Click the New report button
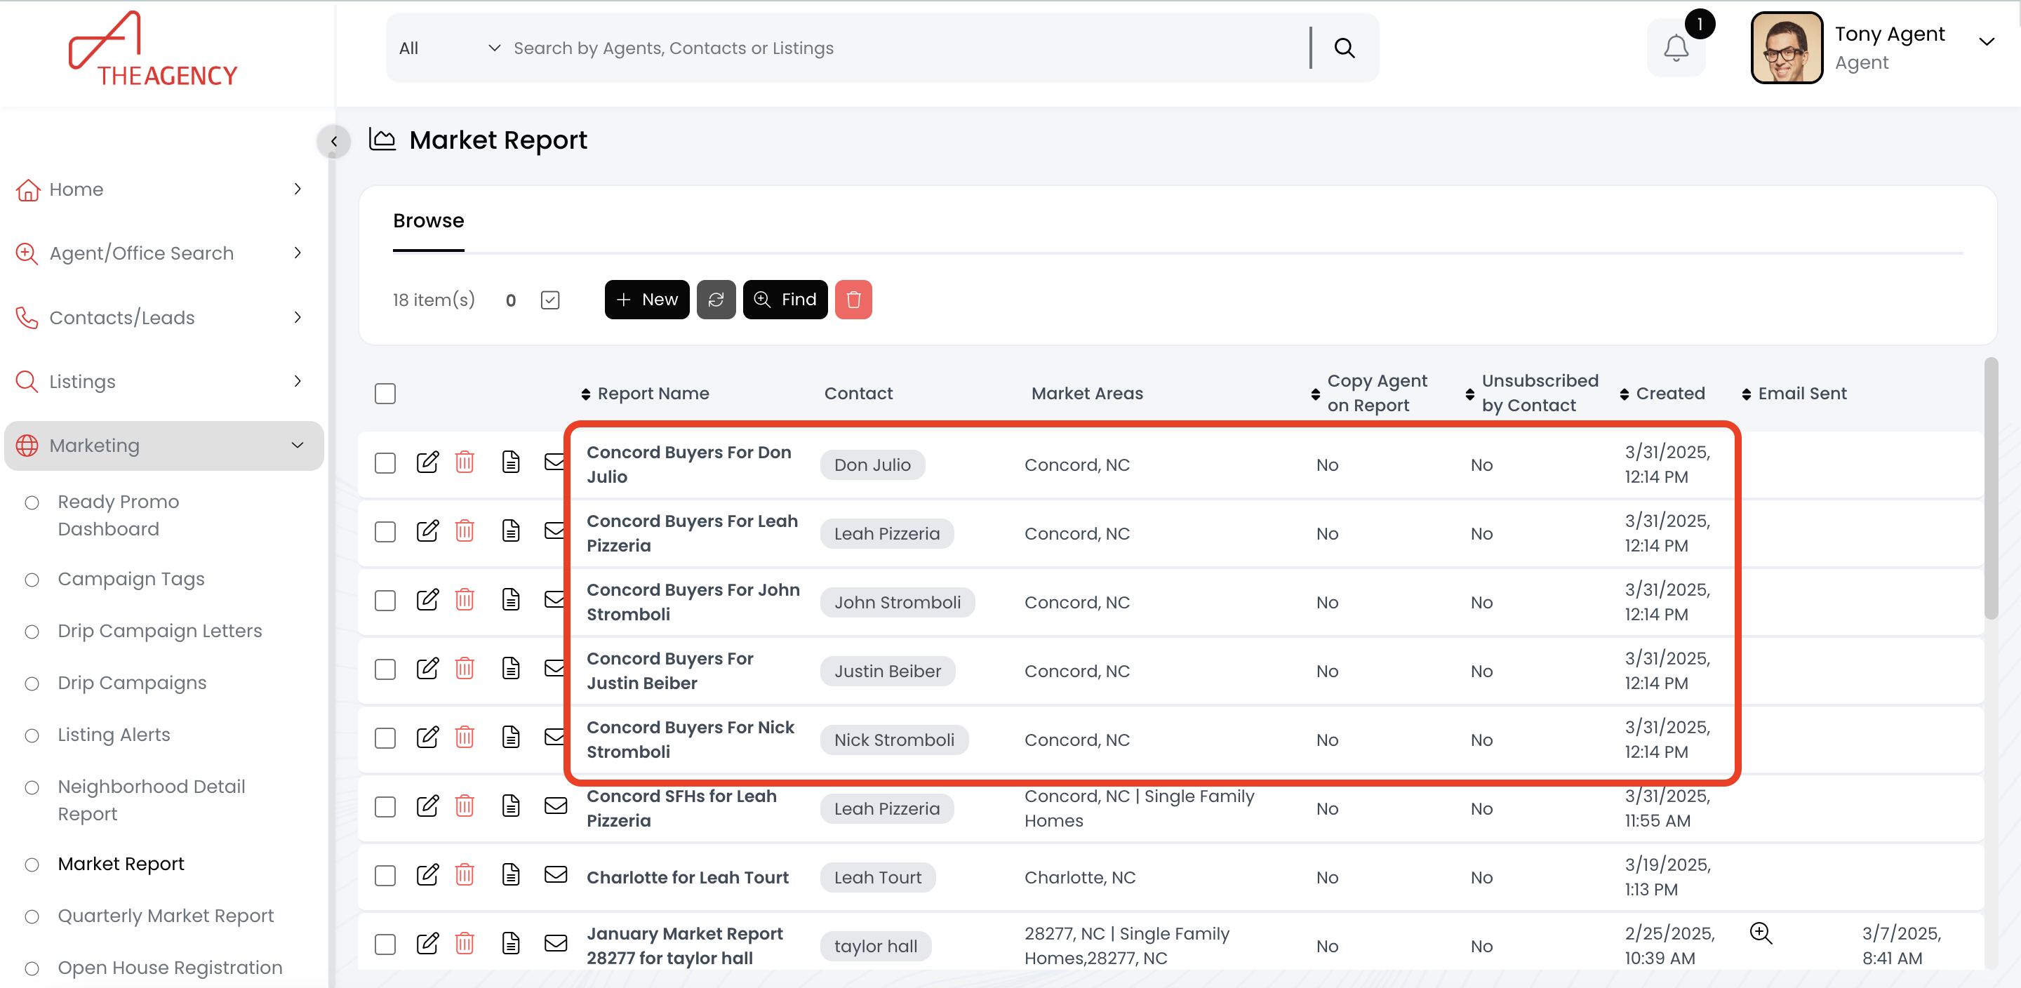 [646, 300]
